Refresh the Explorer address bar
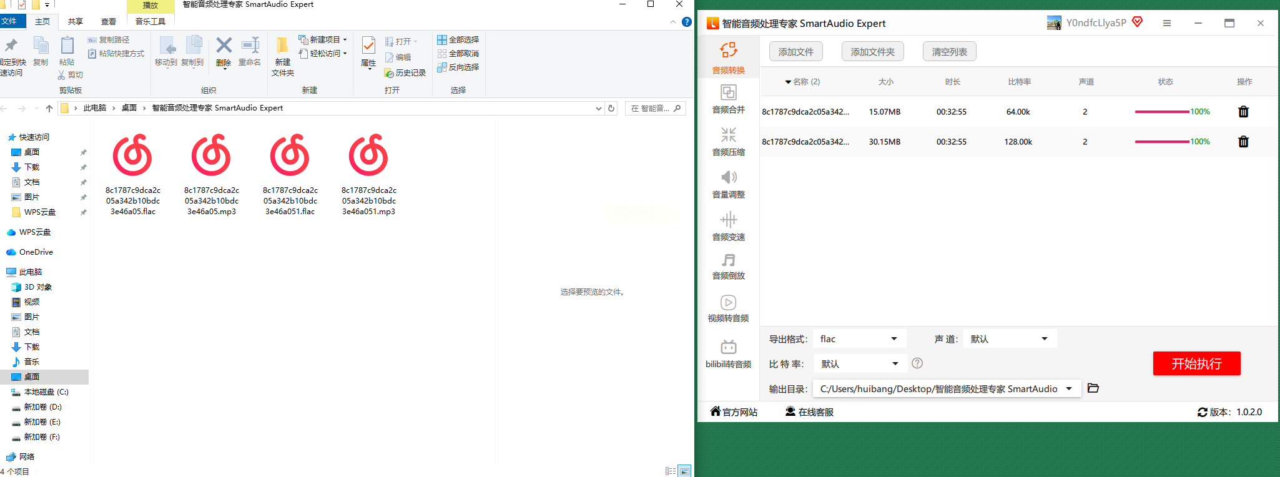 [x=611, y=108]
